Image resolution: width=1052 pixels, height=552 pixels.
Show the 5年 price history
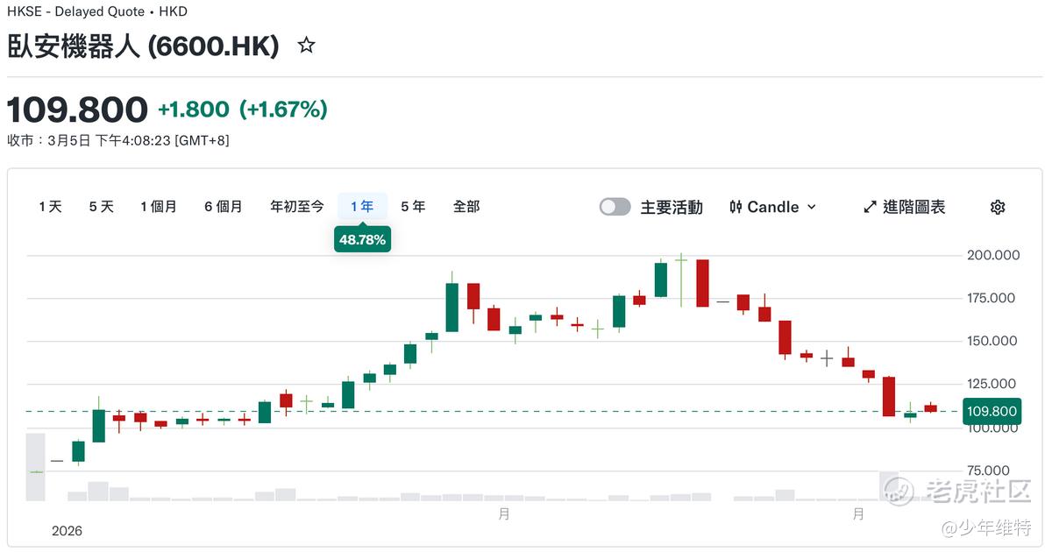[x=413, y=207]
